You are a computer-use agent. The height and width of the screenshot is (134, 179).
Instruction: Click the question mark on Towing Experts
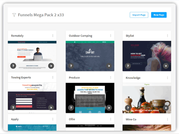[13, 107]
